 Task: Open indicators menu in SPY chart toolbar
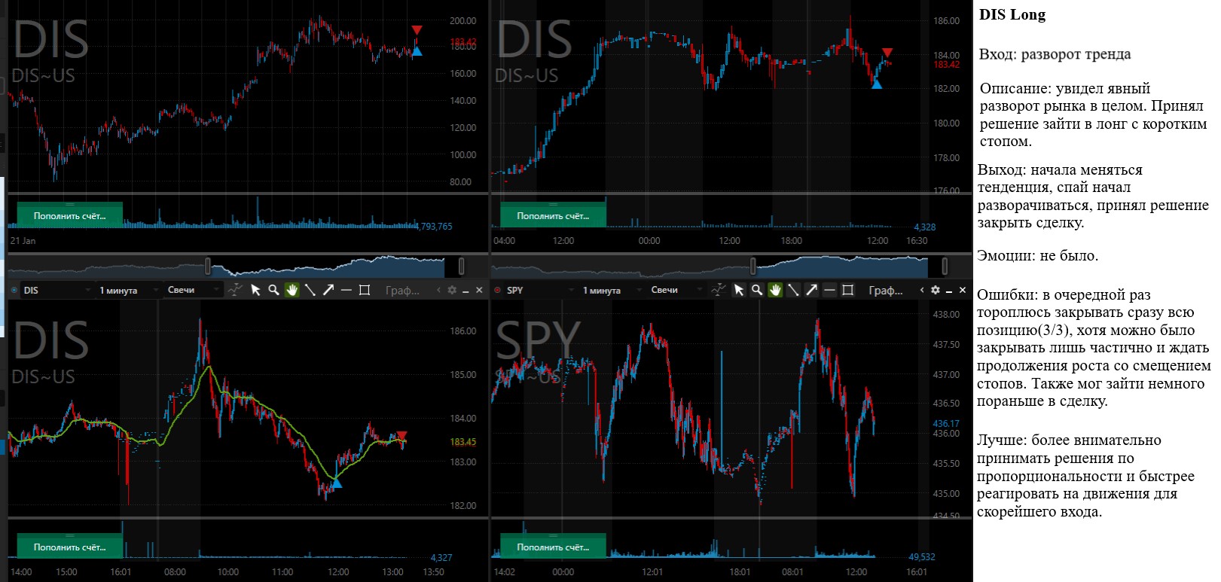point(719,290)
